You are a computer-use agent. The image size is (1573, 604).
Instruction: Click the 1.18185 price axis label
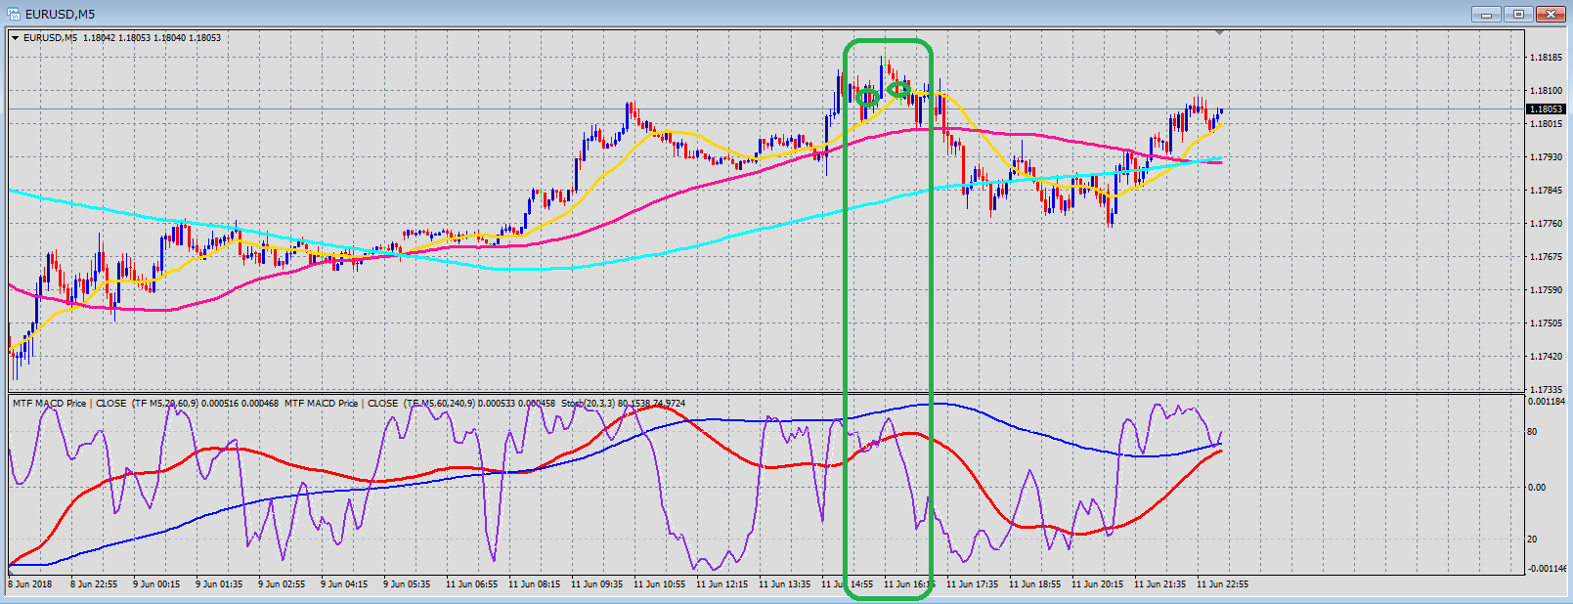coord(1545,58)
